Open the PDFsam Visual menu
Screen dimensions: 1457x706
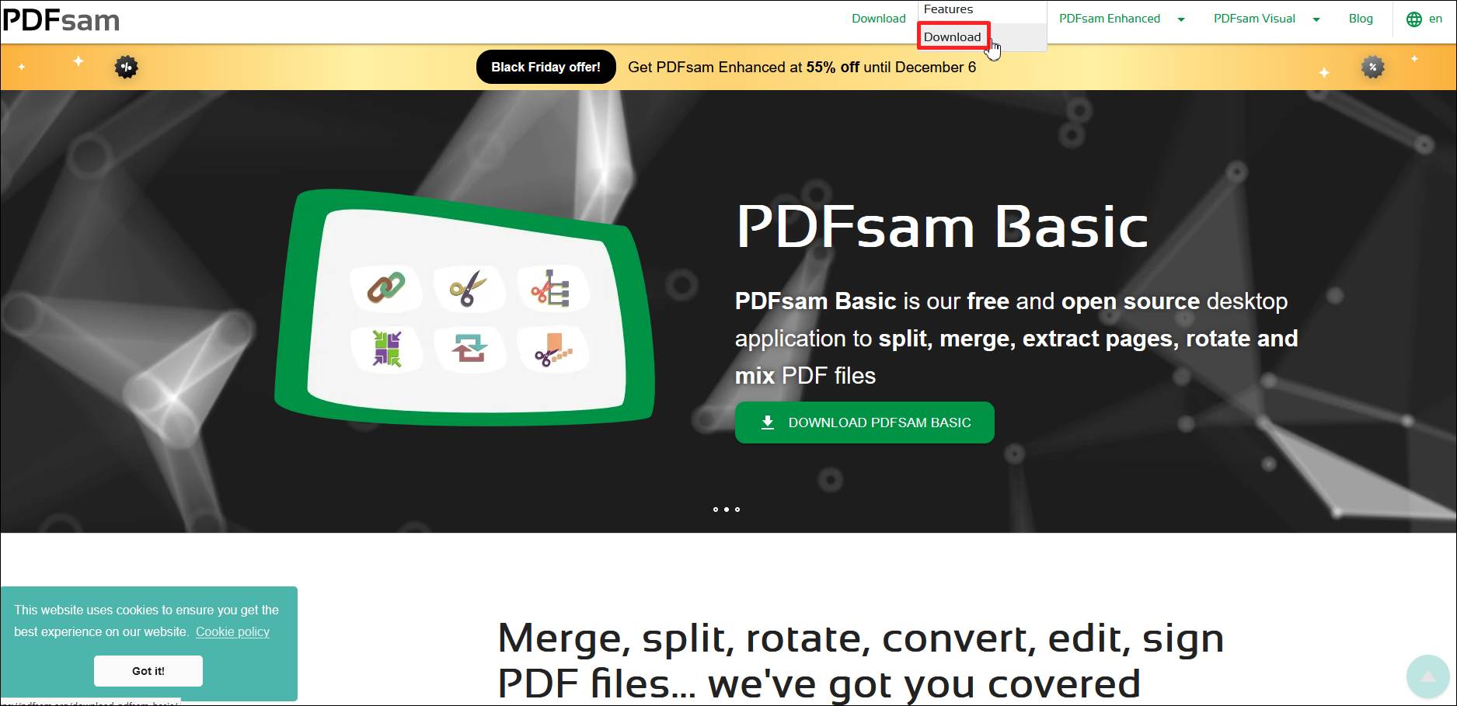tap(1254, 19)
